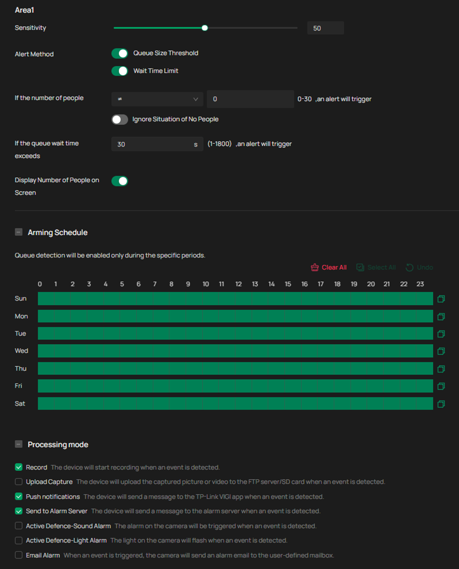Screen dimensions: 459x569
Task: Copy Tuesday schedule using its copy icon
Action: point(441,334)
